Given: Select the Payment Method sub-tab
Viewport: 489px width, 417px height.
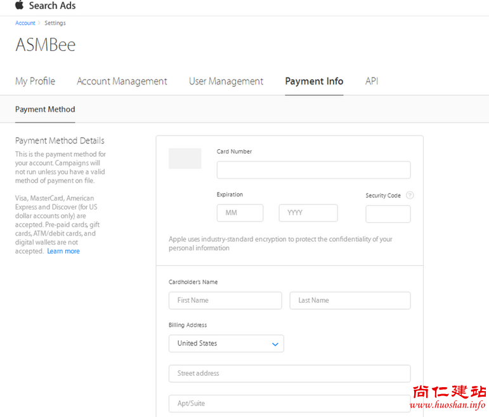Looking at the screenshot, I should 45,109.
